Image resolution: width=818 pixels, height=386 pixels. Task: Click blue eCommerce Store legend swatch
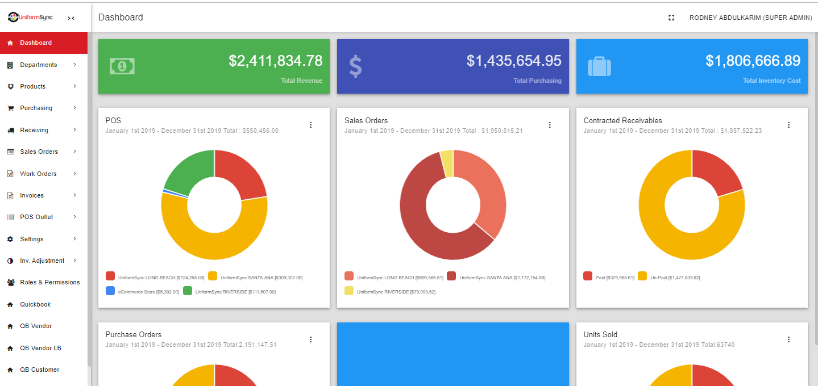pyautogui.click(x=110, y=291)
